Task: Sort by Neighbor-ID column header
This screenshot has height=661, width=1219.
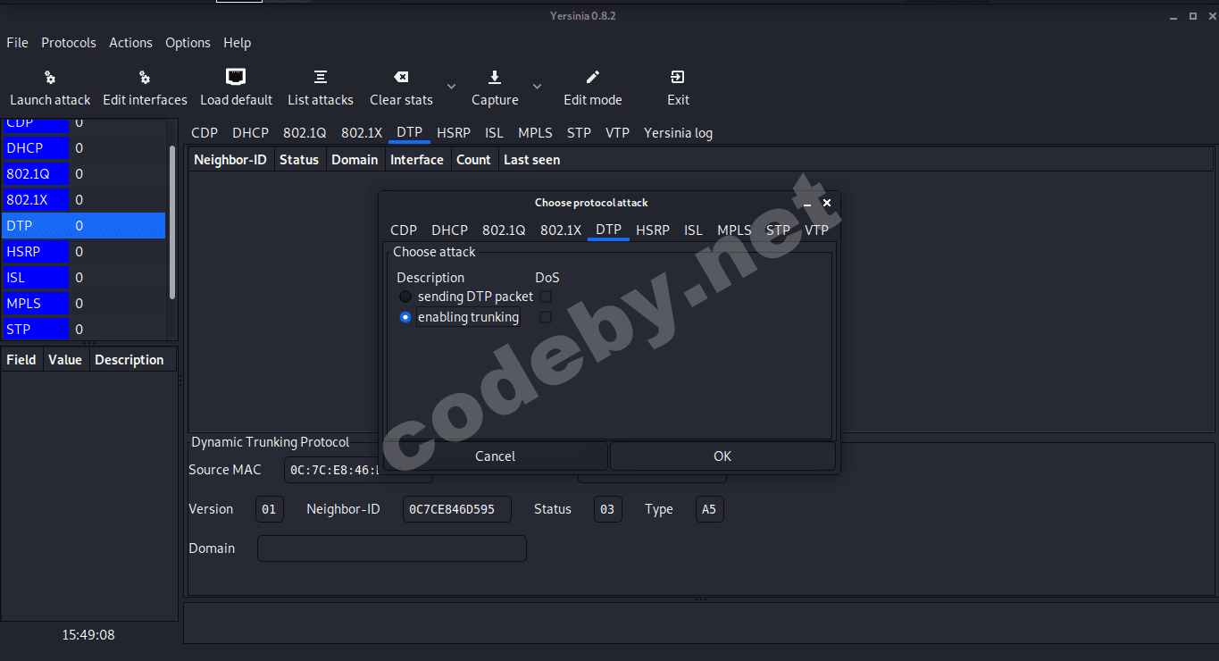Action: (230, 160)
